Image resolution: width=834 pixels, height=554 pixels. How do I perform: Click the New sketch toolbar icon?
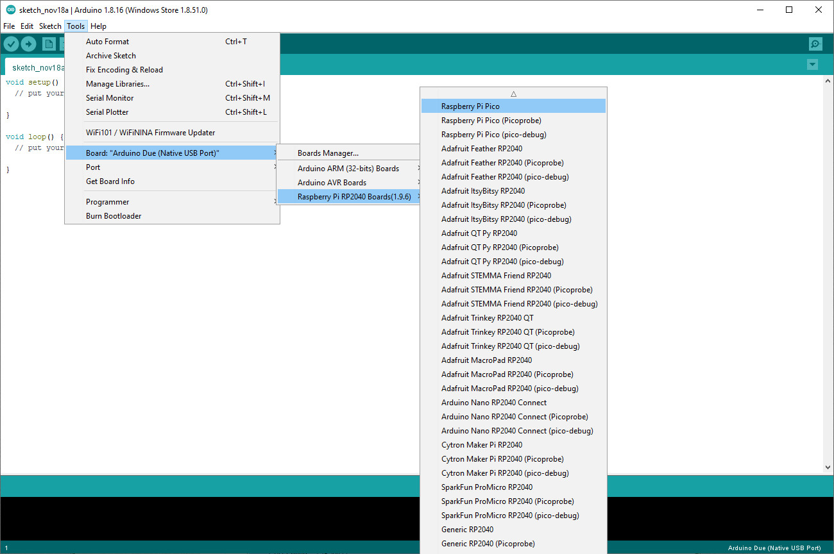tap(49, 44)
